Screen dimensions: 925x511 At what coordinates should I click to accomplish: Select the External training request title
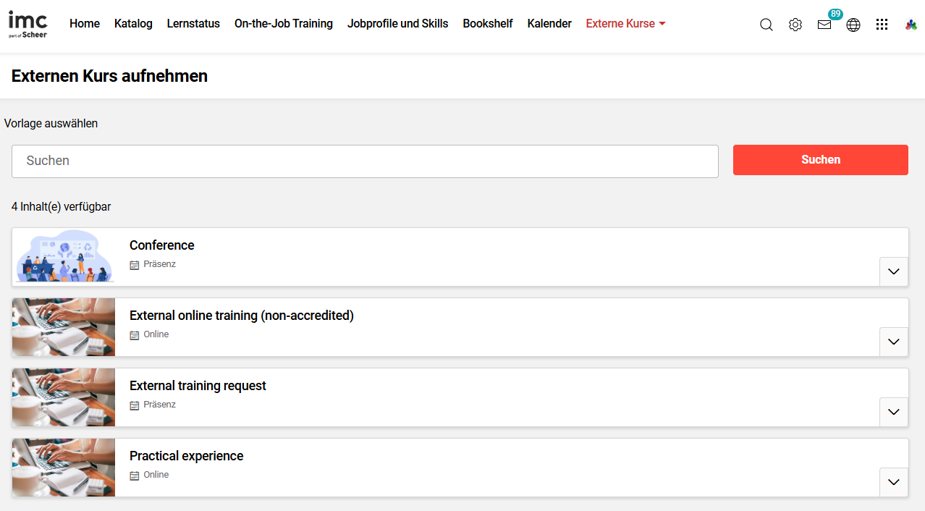pyautogui.click(x=198, y=386)
